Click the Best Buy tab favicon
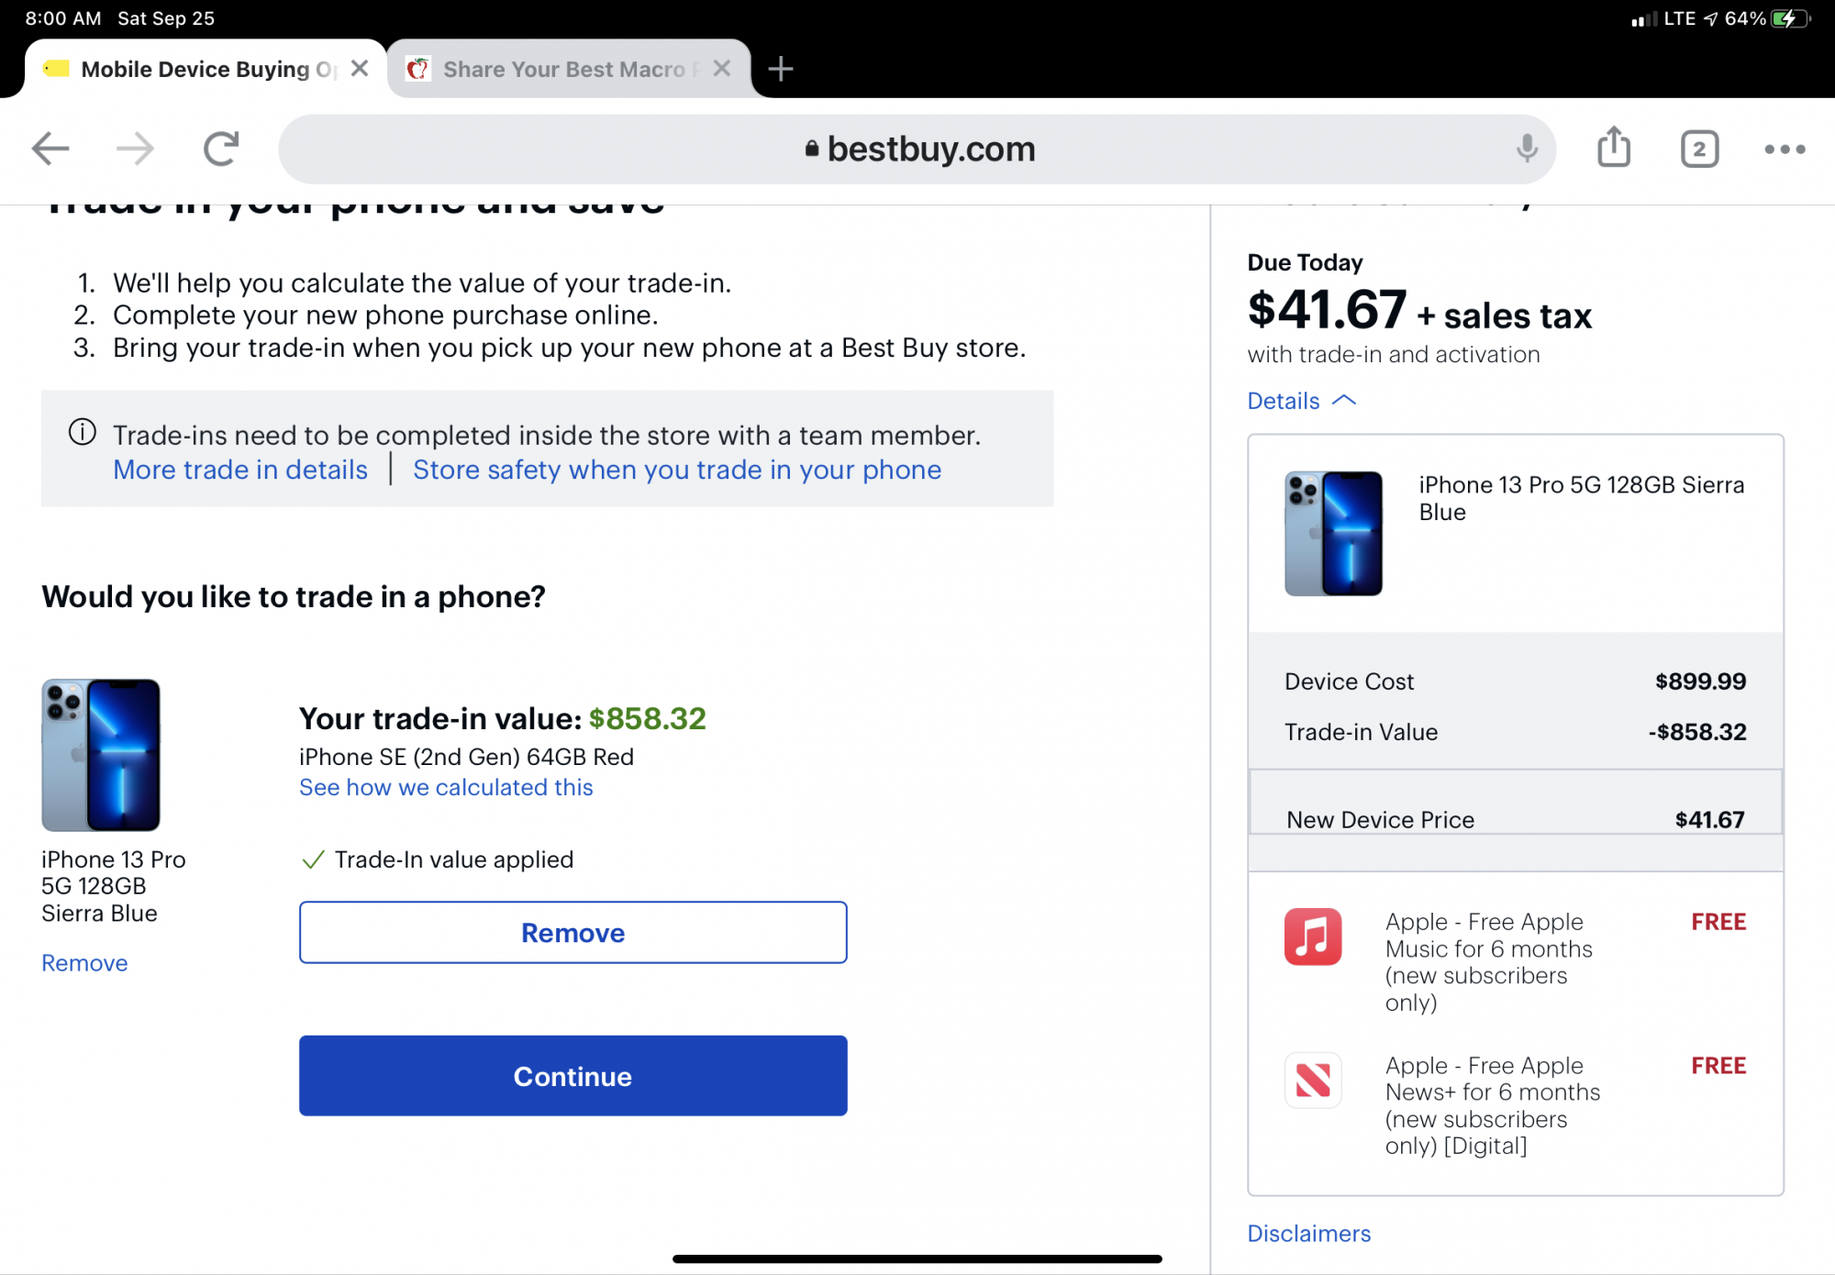1835x1275 pixels. (x=57, y=69)
